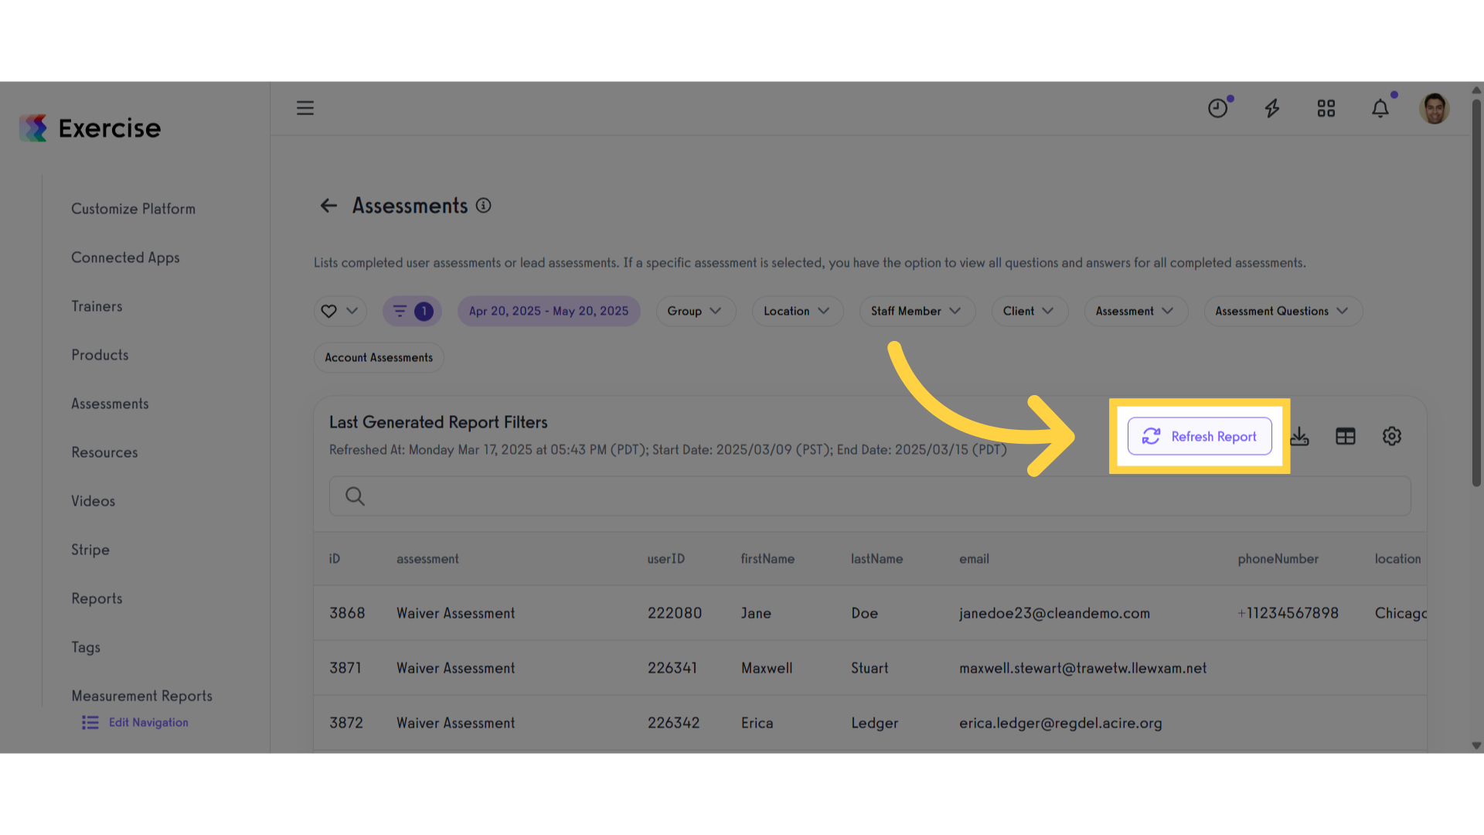Open Trainers in sidebar
Screen dimensions: 1484x835
[97, 306]
